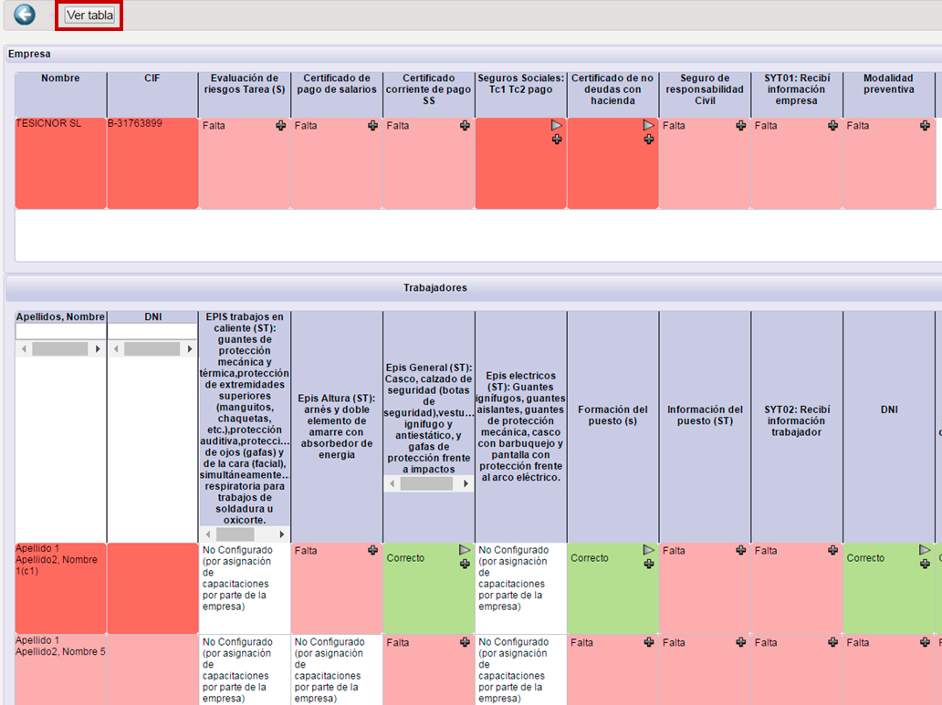Add Modalidad preventiva document for TESICNOR SL
Image resolution: width=942 pixels, height=705 pixels.
(x=925, y=126)
